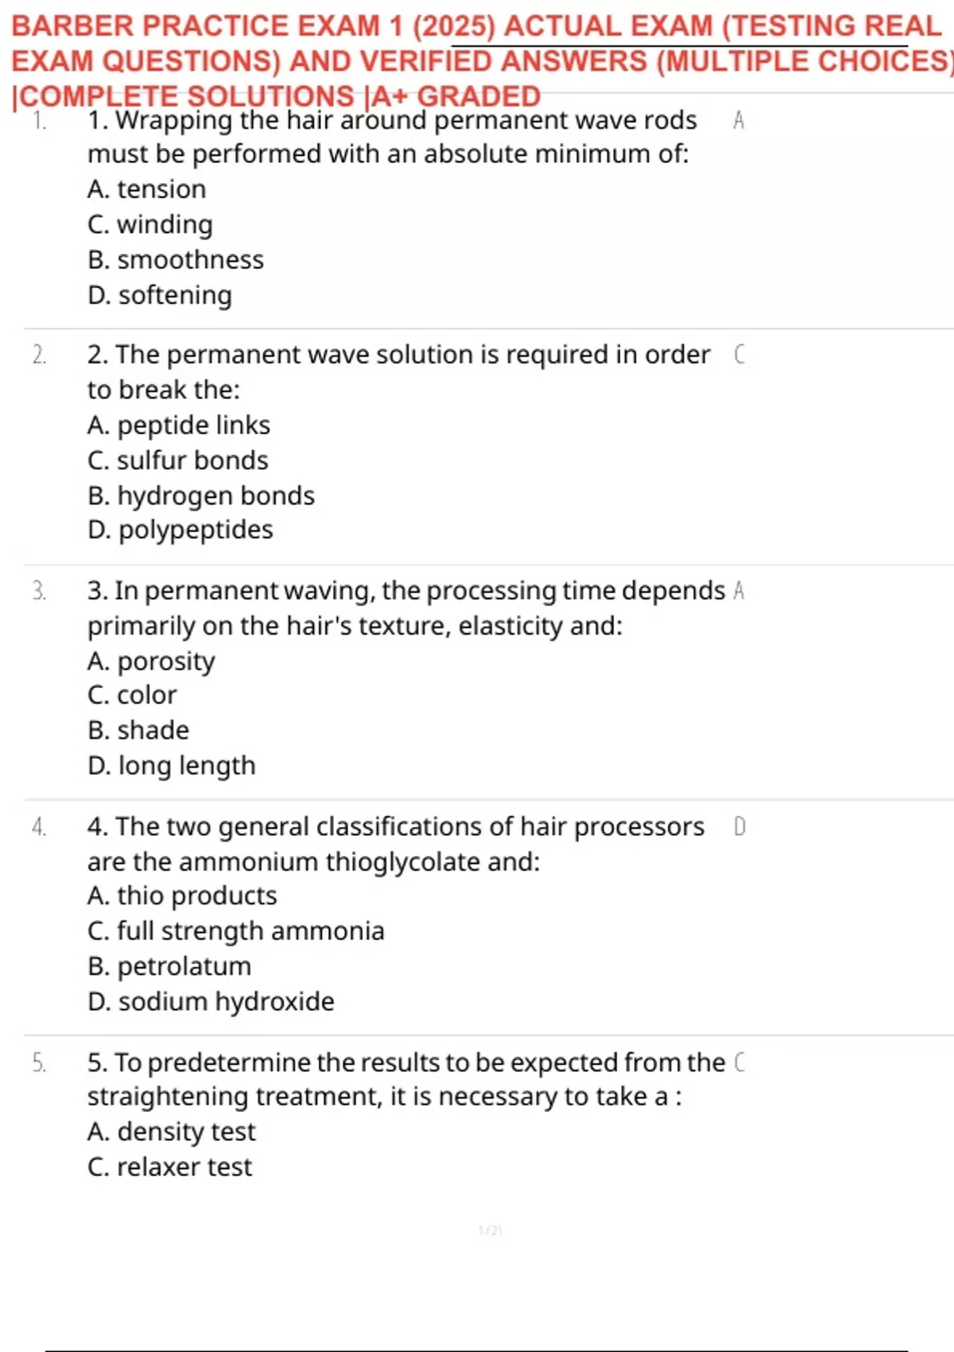Click the "B. petrolatum" answer option

tap(169, 966)
